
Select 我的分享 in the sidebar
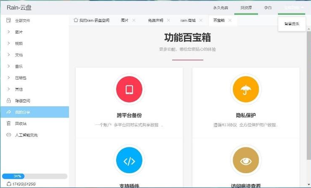tap(35, 112)
